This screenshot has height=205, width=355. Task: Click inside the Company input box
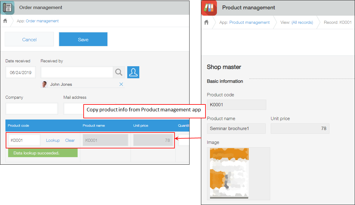click(x=32, y=109)
